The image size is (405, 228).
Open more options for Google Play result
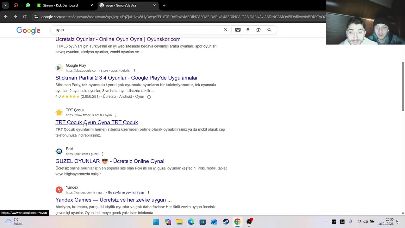point(134,71)
